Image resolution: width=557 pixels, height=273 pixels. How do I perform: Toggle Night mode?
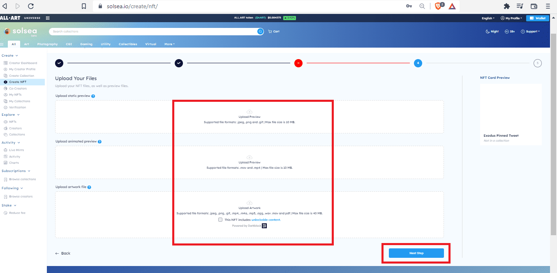point(492,32)
